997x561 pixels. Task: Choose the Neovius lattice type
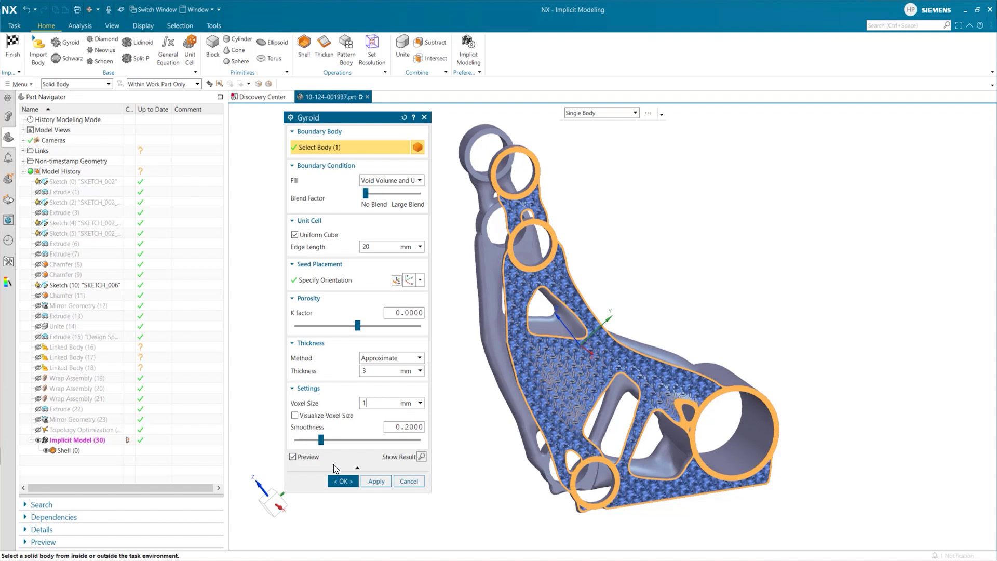(101, 50)
